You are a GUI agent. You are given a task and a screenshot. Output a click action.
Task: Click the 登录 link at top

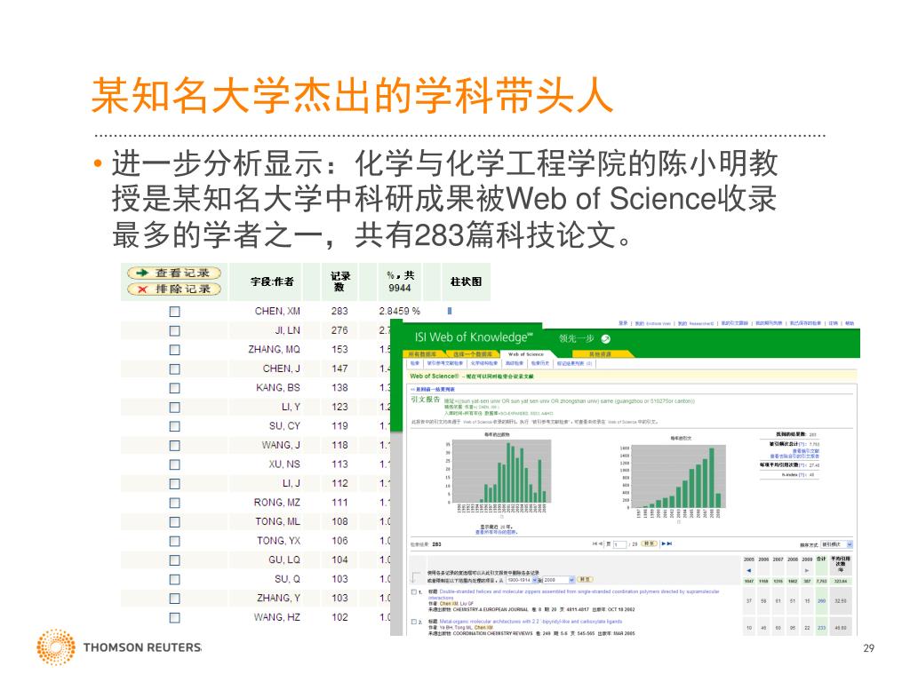coord(623,323)
